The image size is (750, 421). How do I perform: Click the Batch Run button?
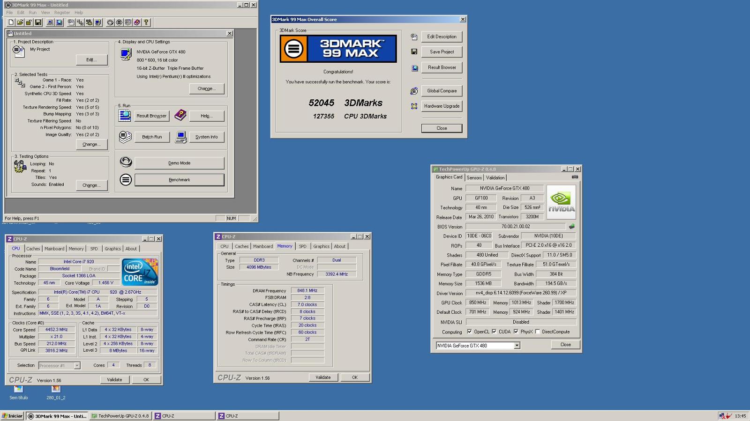[152, 137]
